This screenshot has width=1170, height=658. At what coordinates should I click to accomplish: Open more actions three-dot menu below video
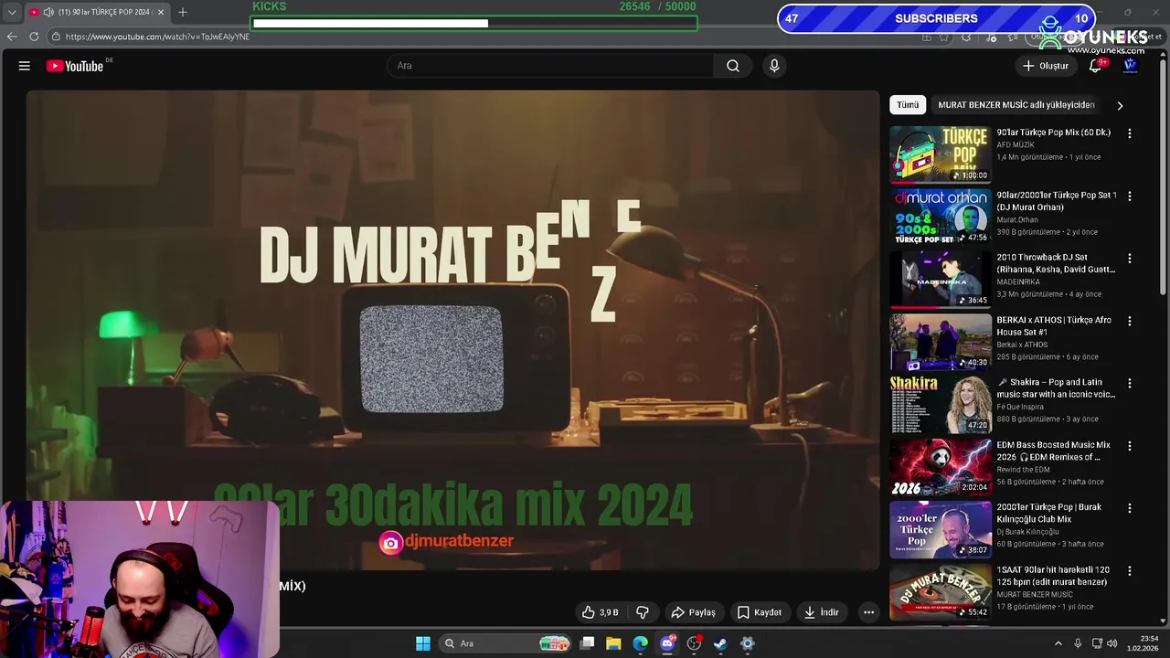click(869, 612)
